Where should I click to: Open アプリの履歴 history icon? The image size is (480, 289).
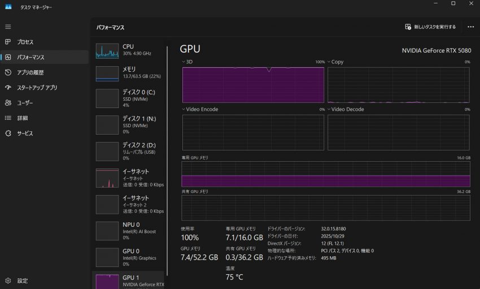pyautogui.click(x=8, y=72)
